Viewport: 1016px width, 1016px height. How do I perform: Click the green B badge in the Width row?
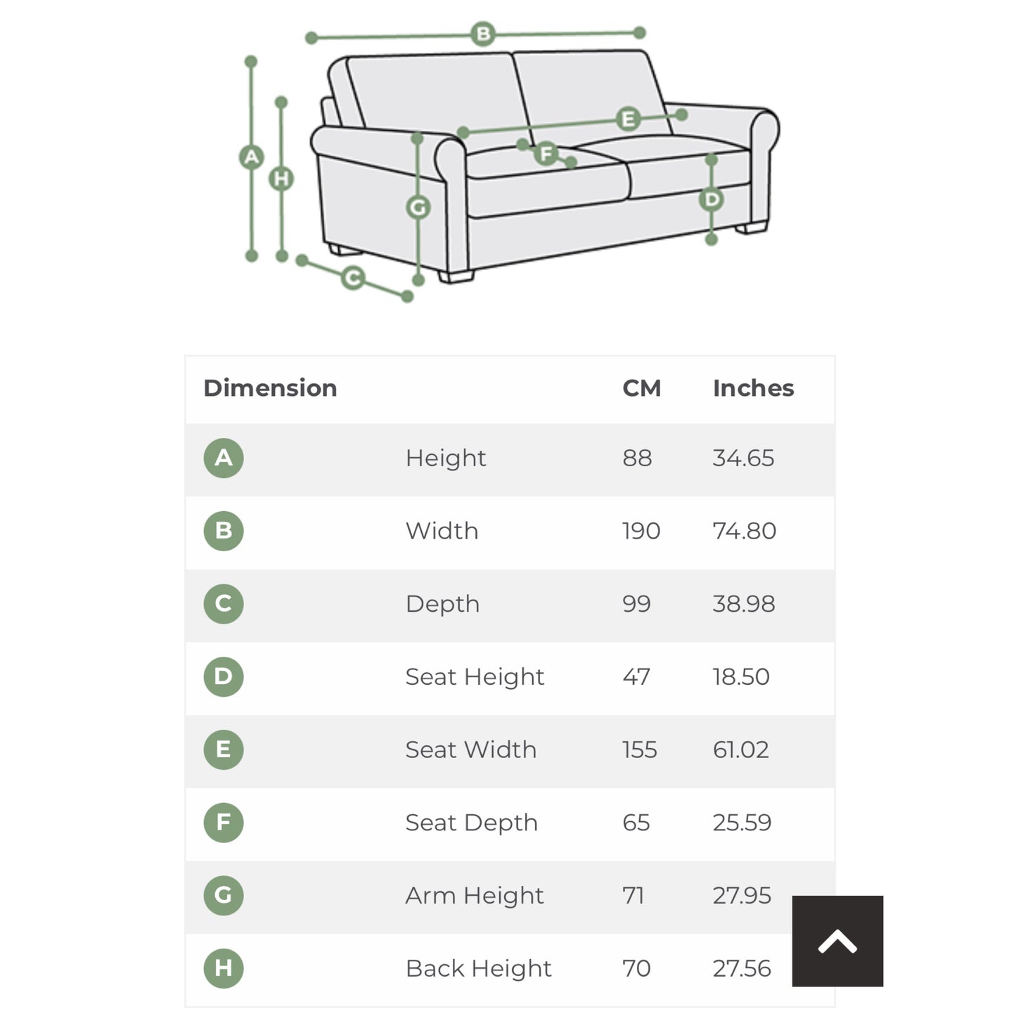[x=224, y=531]
